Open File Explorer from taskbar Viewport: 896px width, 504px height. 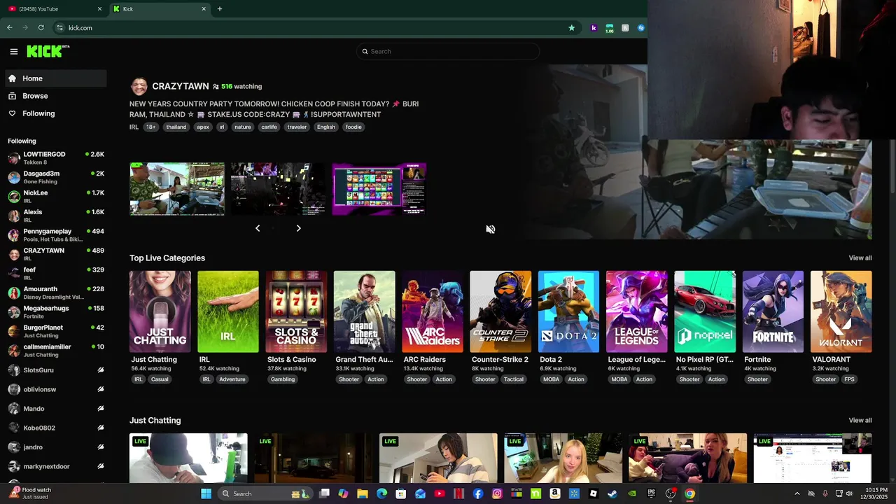point(363,493)
